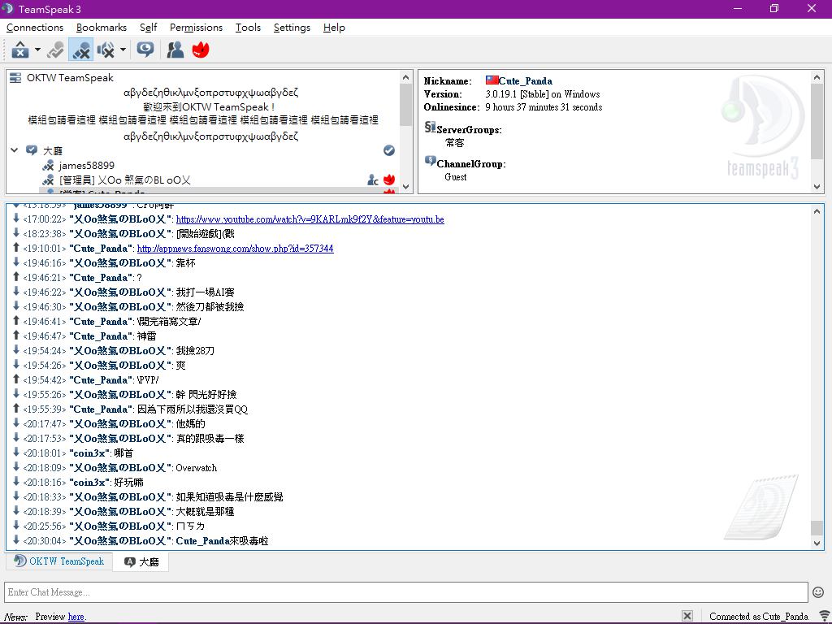
Task: Select the OKTW TeamSpeak server tree root
Action: click(x=70, y=78)
